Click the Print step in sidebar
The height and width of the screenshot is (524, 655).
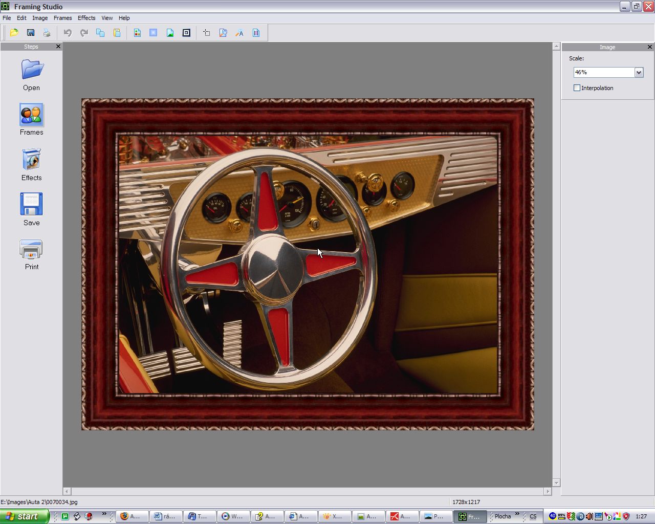click(x=31, y=254)
